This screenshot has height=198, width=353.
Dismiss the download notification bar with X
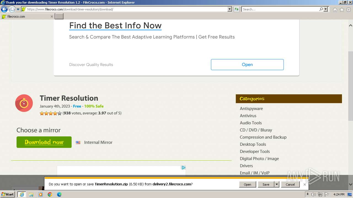305,185
